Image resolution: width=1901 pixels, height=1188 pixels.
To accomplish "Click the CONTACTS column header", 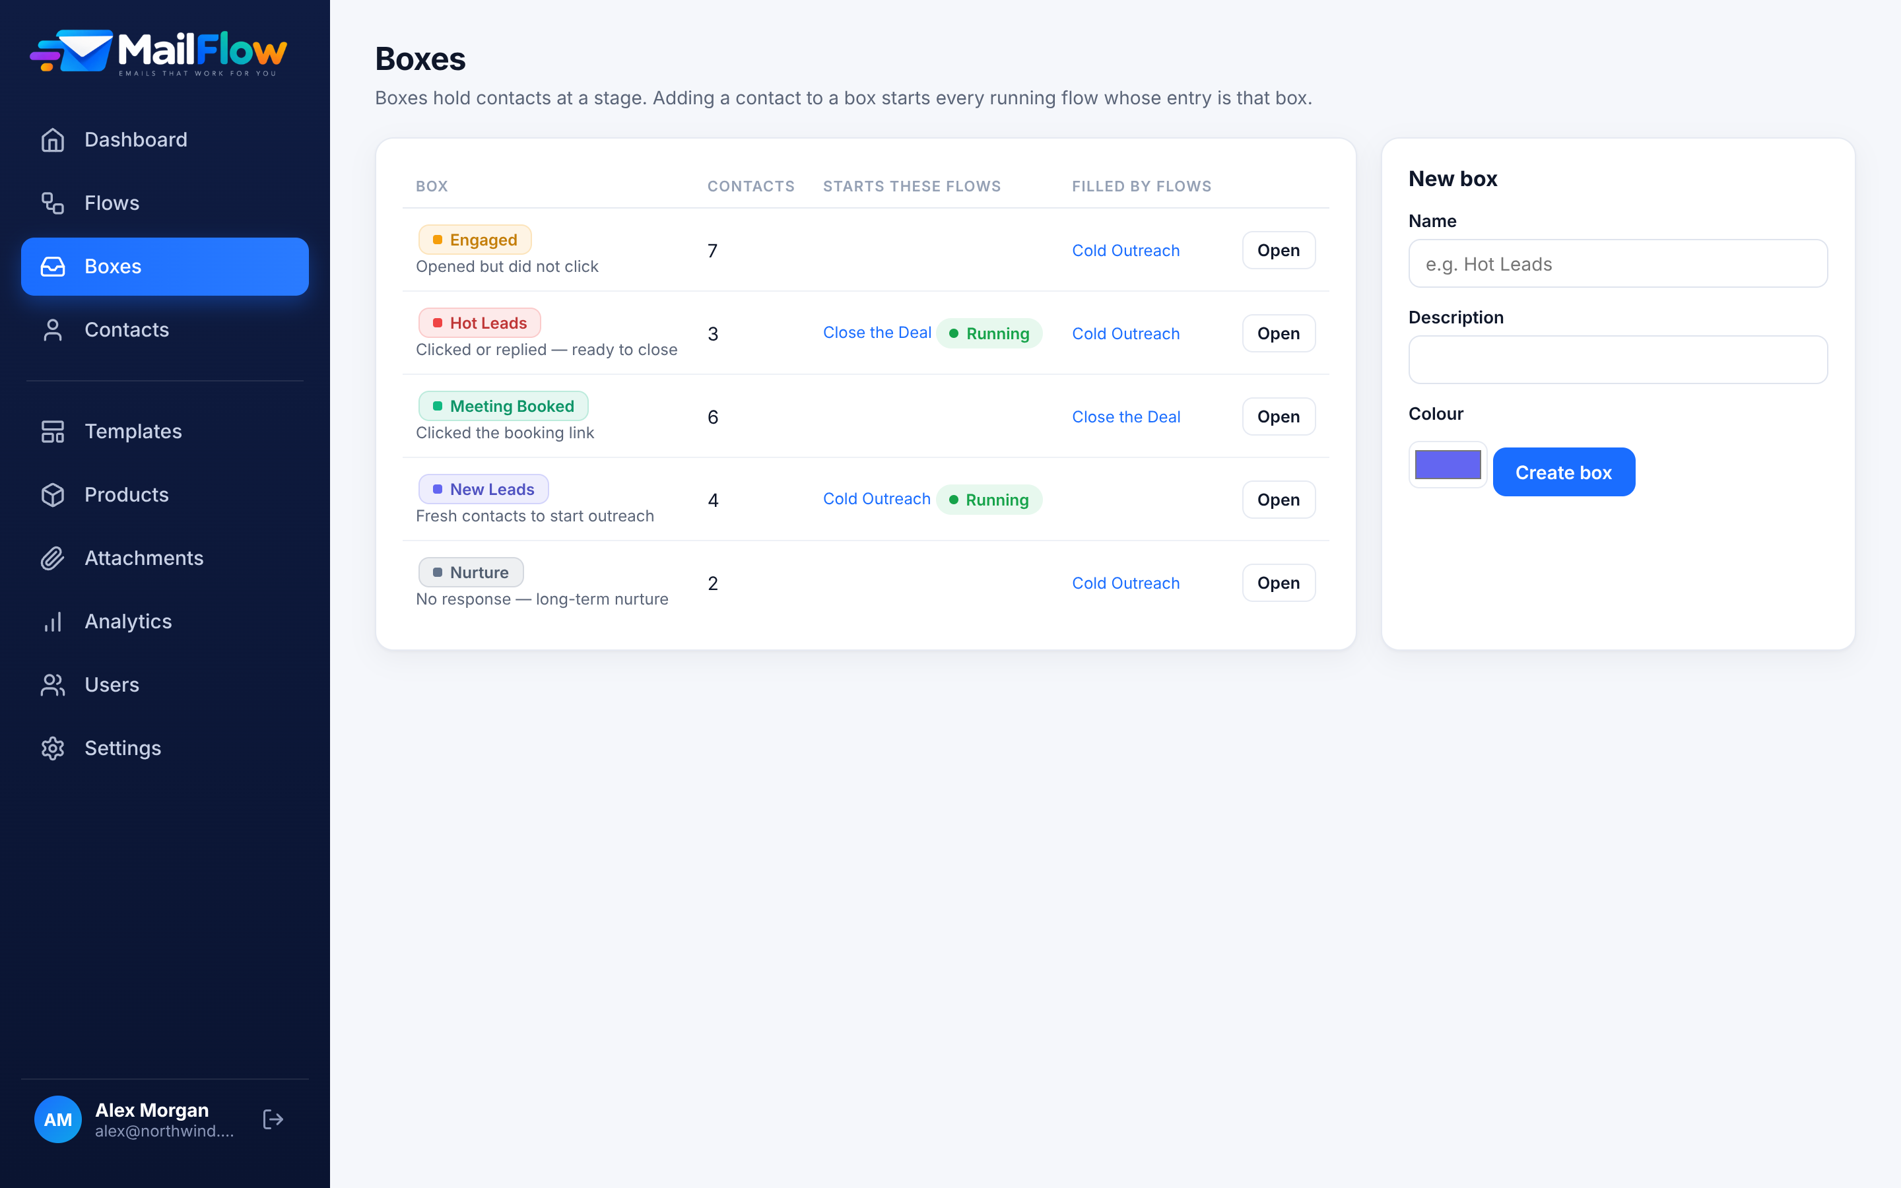I will [750, 186].
